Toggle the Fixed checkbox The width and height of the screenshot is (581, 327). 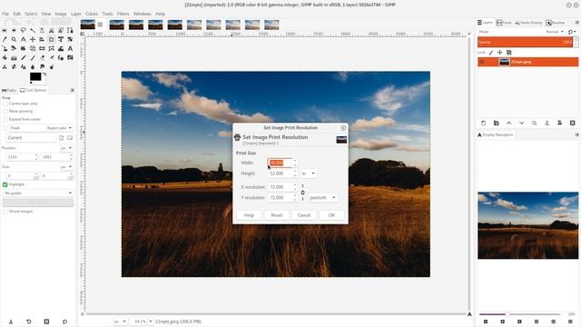[5, 128]
